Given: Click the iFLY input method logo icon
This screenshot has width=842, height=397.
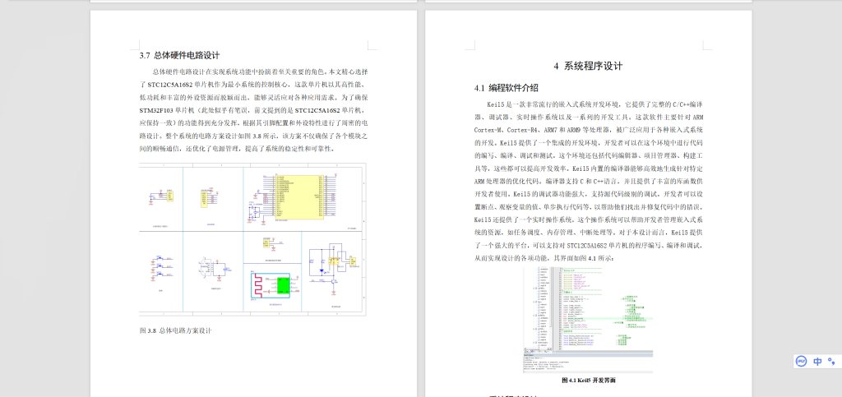Looking at the screenshot, I should pos(802,361).
